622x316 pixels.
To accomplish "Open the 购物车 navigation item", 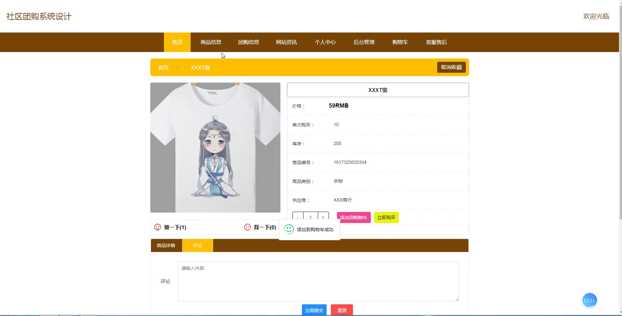I will 400,42.
